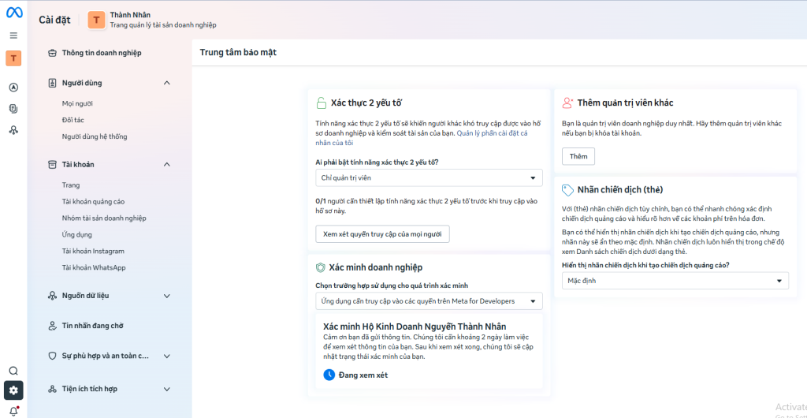
Task: Click the pages document icon in left rail
Action: (x=13, y=108)
